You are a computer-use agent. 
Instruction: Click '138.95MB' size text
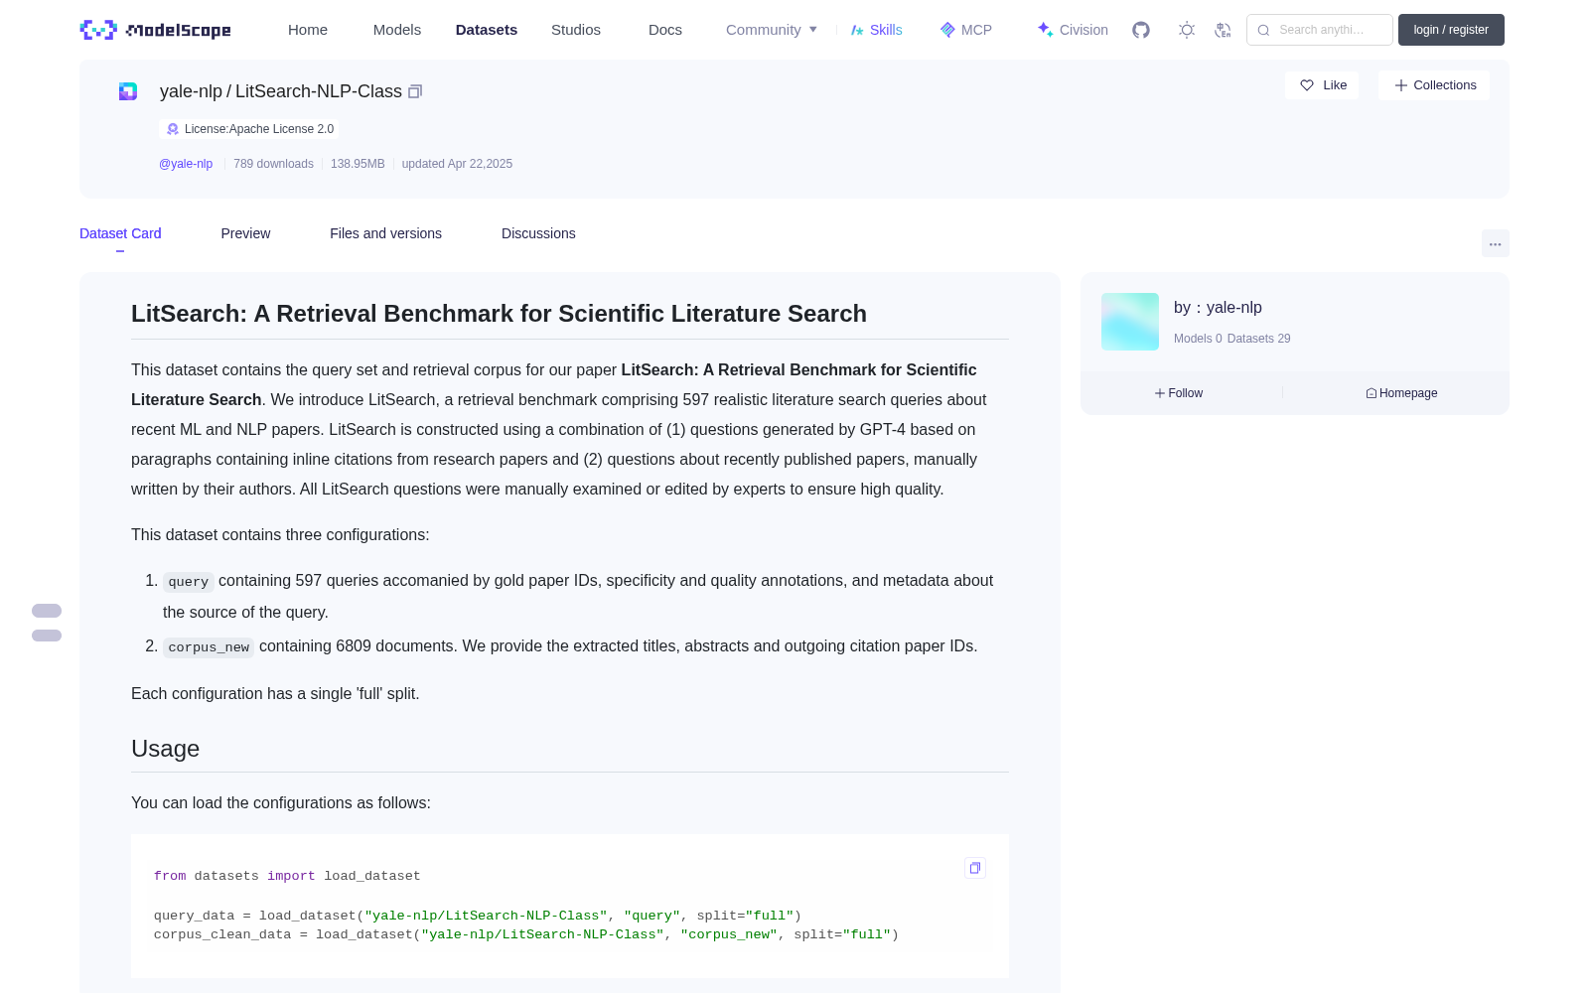pyautogui.click(x=358, y=164)
